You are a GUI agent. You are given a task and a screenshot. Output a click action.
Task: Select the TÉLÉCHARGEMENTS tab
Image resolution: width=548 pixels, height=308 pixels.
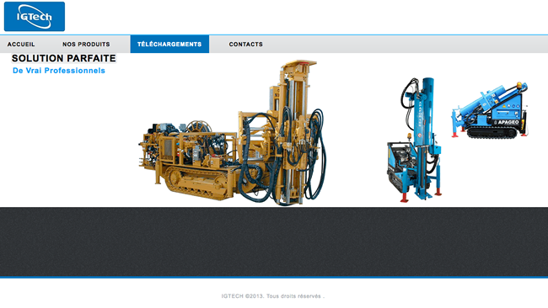pyautogui.click(x=169, y=44)
